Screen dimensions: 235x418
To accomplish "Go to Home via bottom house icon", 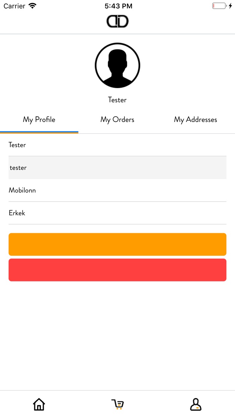I will 39,404.
